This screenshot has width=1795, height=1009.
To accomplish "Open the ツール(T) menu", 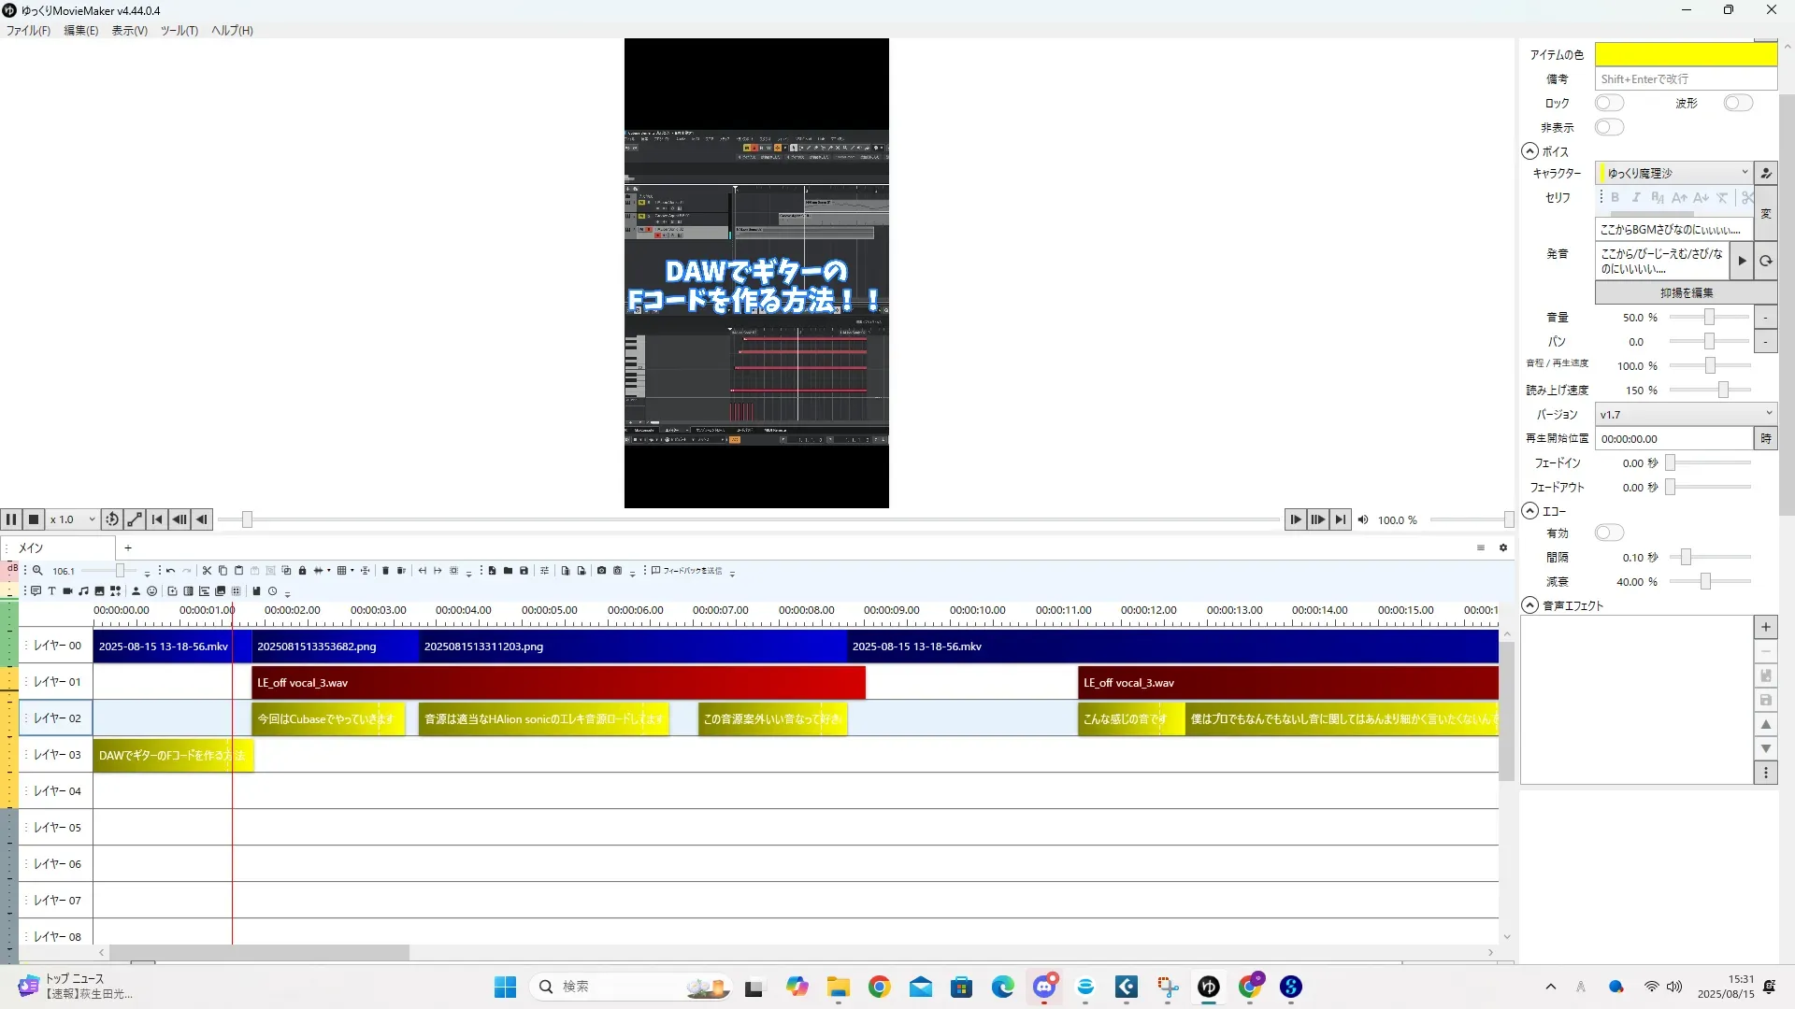I will (179, 31).
